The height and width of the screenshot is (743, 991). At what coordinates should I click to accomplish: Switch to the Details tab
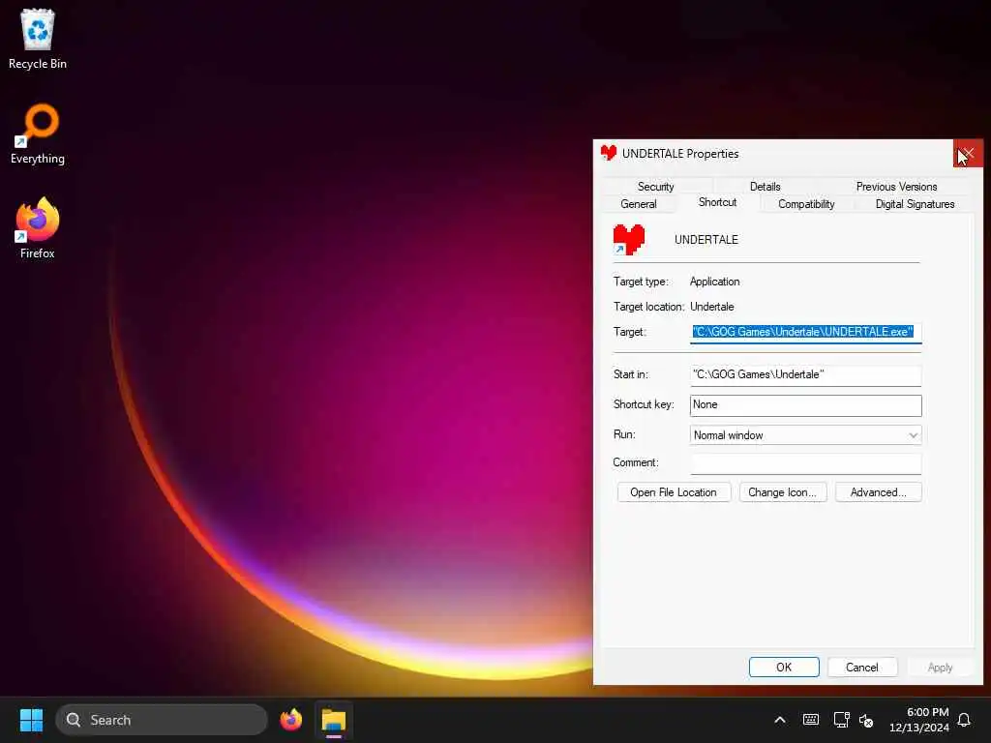pos(765,187)
